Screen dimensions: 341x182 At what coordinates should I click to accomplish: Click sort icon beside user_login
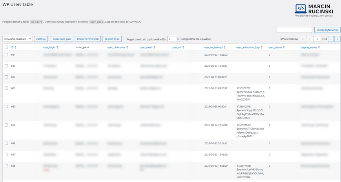[57, 47]
